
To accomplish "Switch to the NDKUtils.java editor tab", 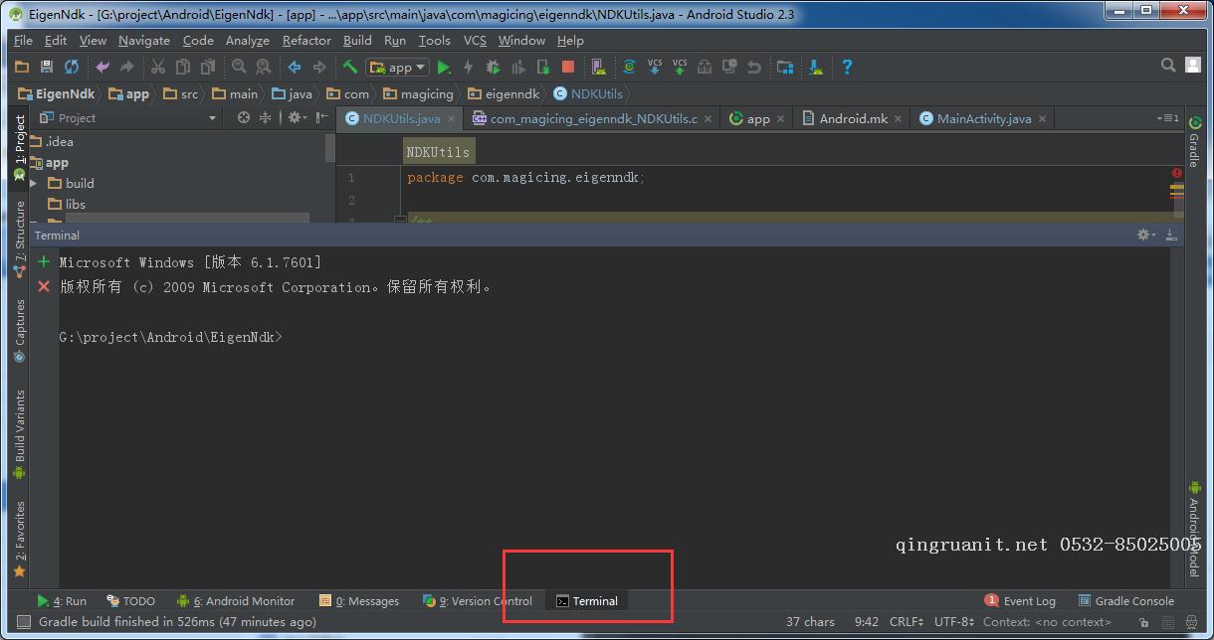I will (x=401, y=118).
